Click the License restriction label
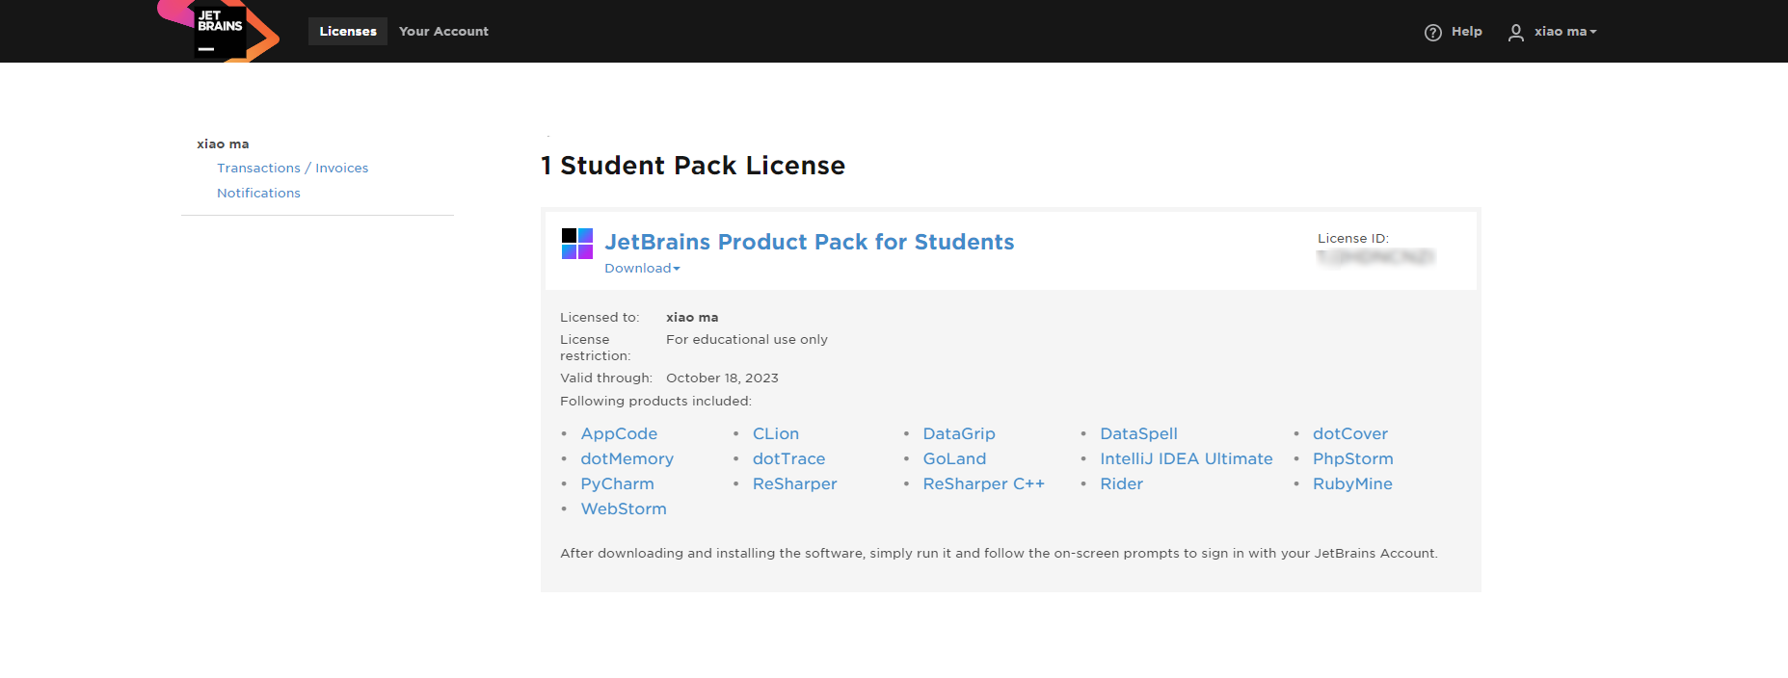Screen dimensions: 1788x678 [x=596, y=348]
